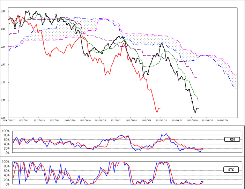Select the 2017/3/10 date label

[86, 120]
